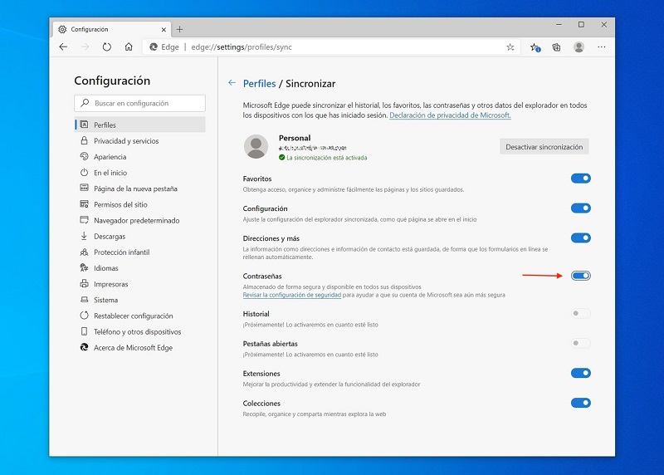
Task: Click the laptop icon beside Sistema
Action: tap(85, 300)
